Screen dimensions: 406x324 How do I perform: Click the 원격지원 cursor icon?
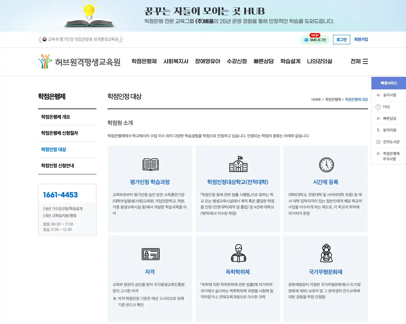pyautogui.click(x=378, y=130)
